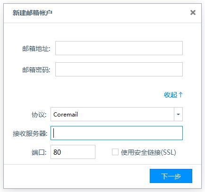Click the 新建邮箱帐户 title text

pos(33,13)
